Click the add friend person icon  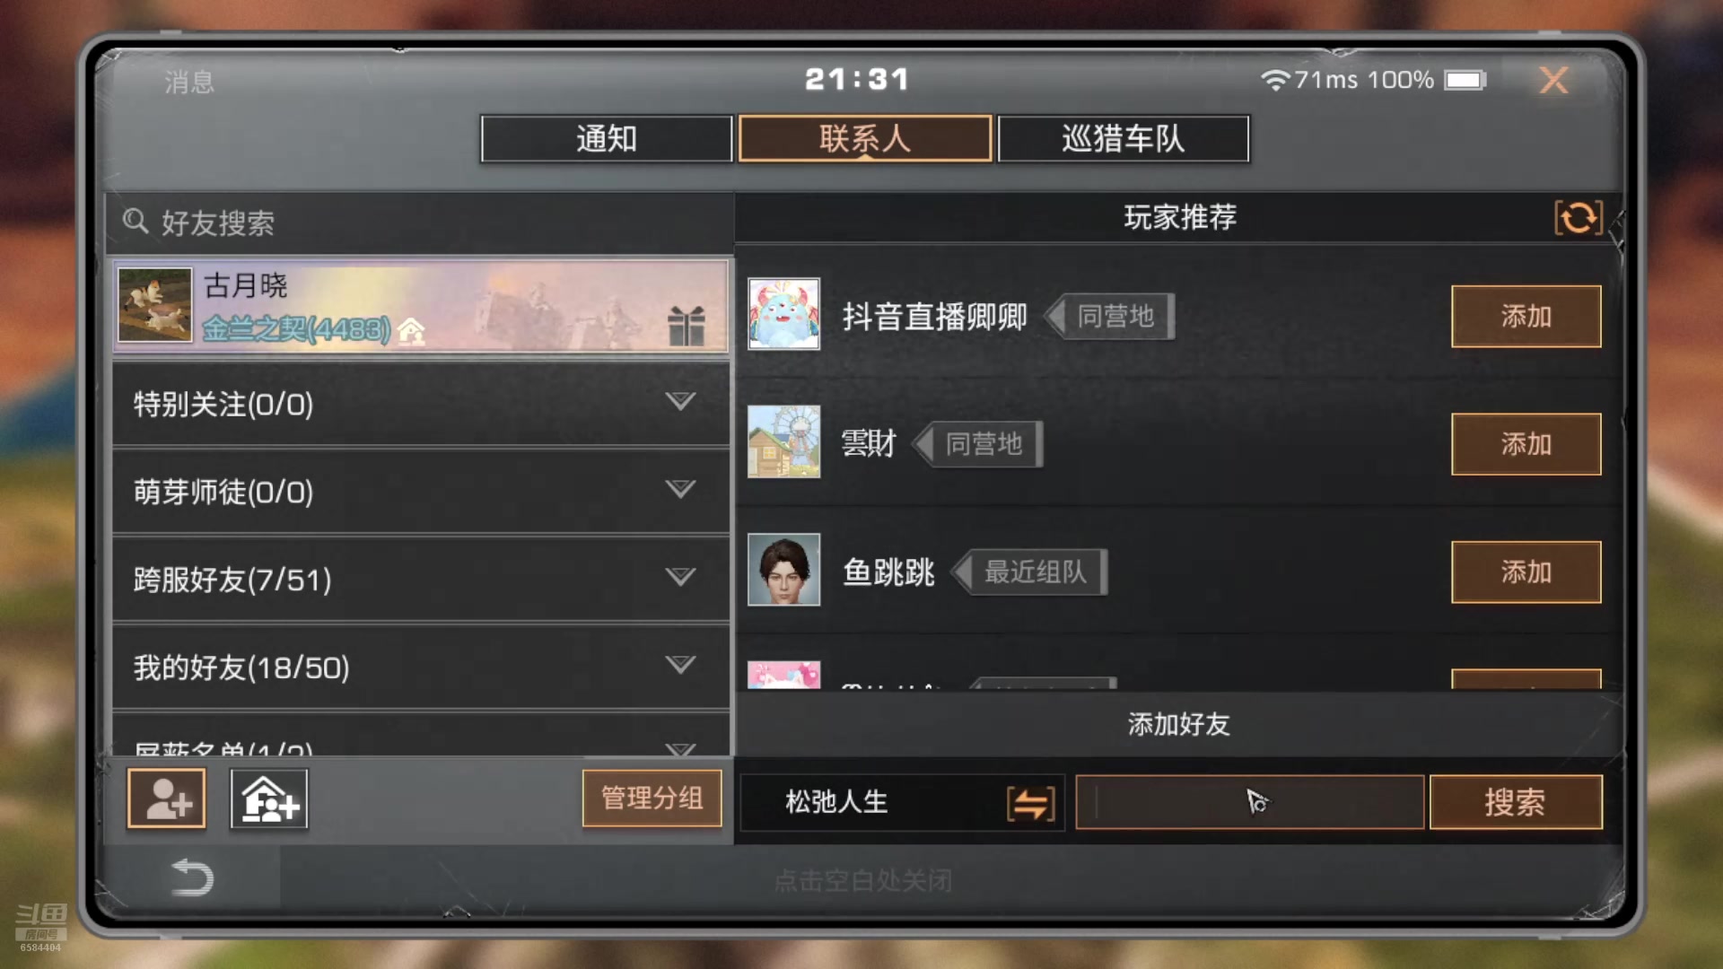pos(167,799)
